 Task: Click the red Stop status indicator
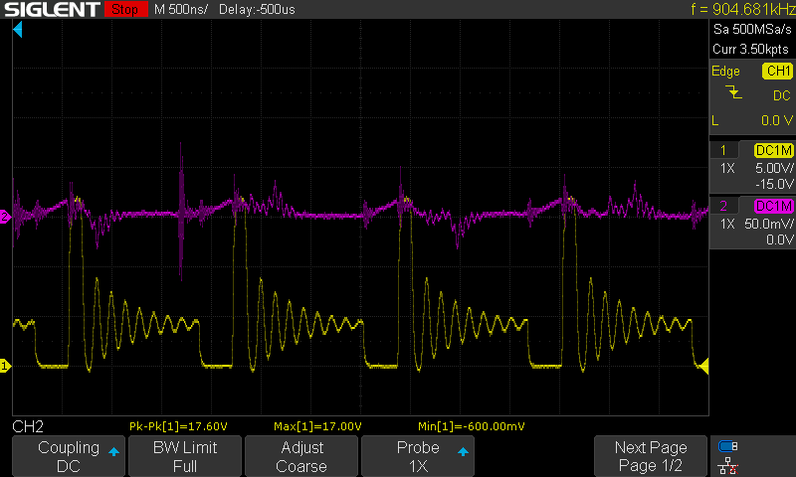click(125, 9)
